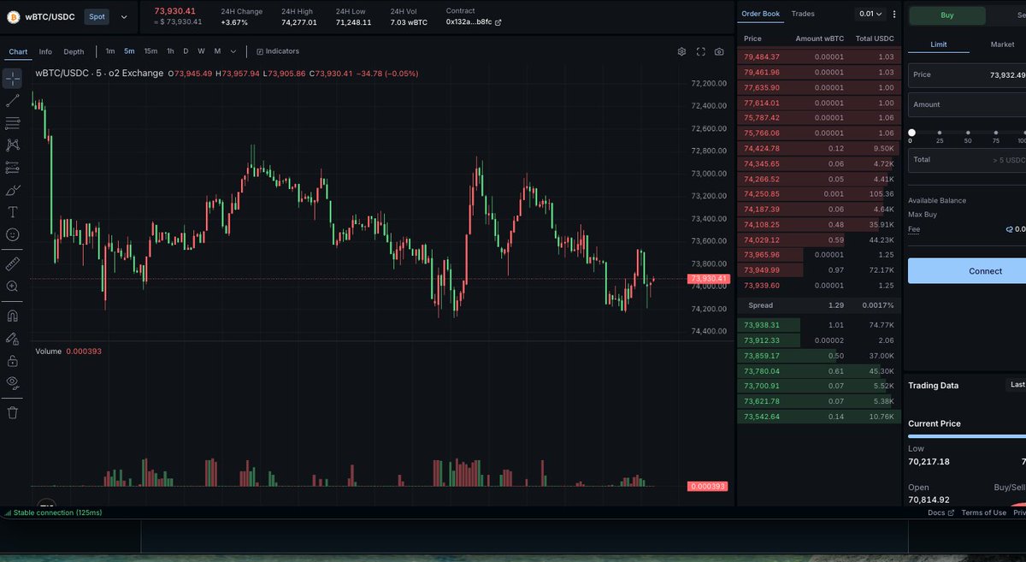The image size is (1026, 562).
Task: Open the Last dropdown in Trading Data
Action: coord(1017,385)
